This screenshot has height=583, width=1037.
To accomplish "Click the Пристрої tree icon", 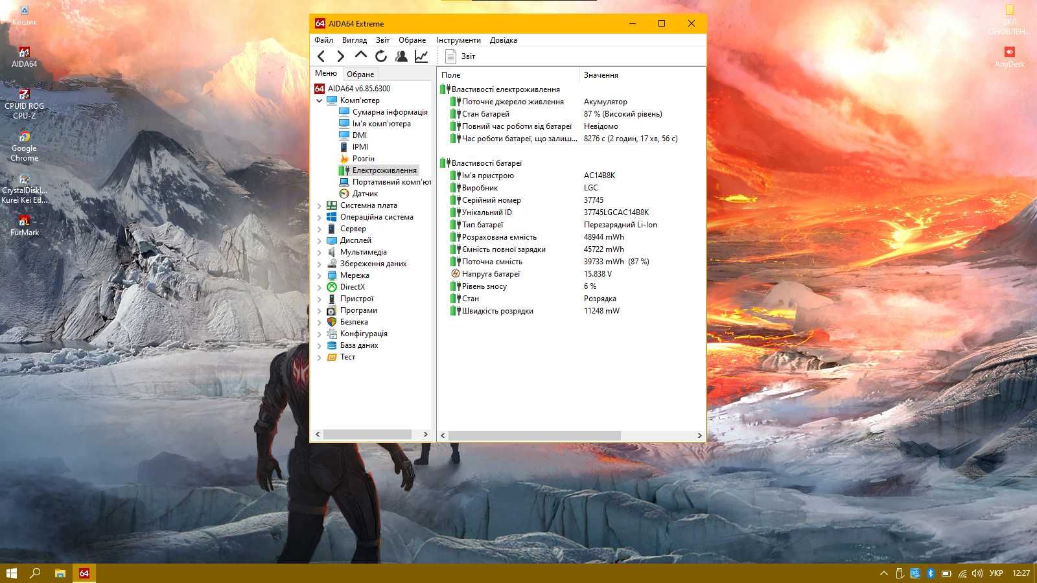I will coord(332,299).
